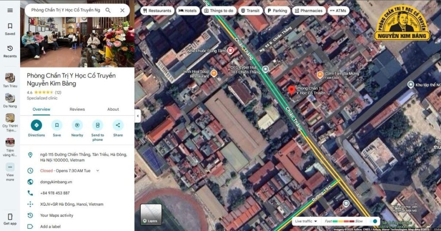Open Saved places in sidebar

coord(10,29)
